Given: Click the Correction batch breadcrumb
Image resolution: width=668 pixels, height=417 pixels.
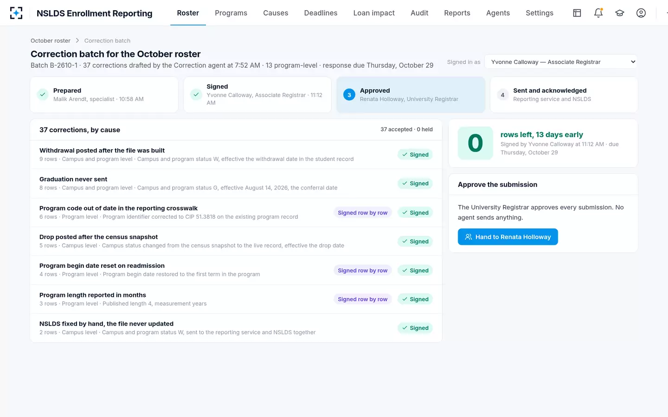Looking at the screenshot, I should [x=107, y=41].
